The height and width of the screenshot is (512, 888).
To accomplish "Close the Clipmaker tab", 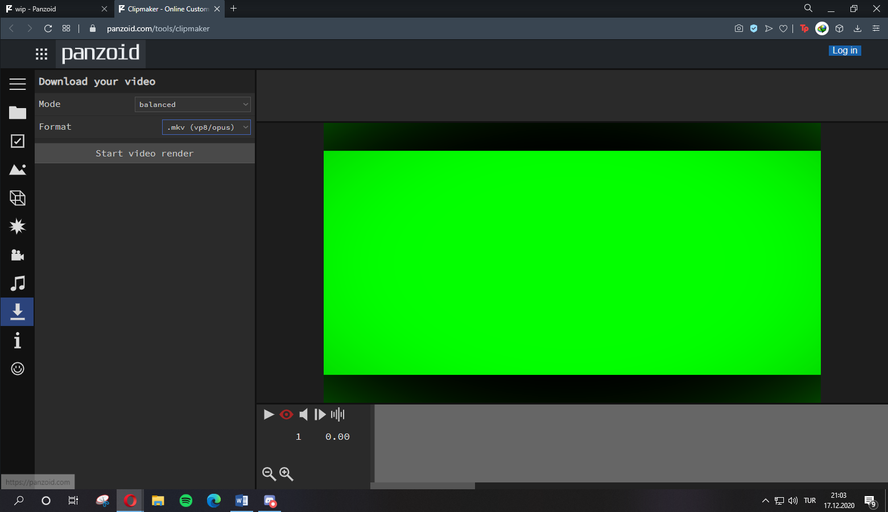I will (x=217, y=9).
